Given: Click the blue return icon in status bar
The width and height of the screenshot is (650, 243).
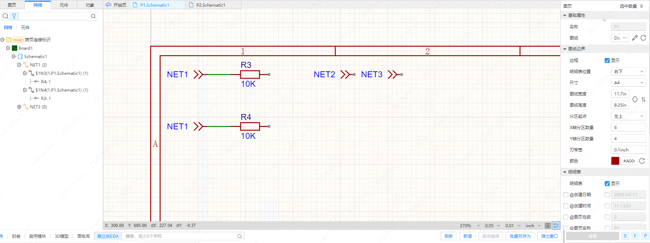Looking at the screenshot, I should point(556,226).
